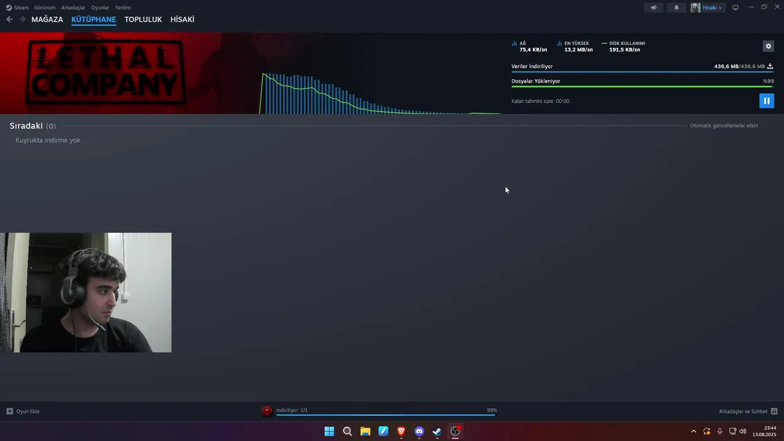Click the sync update tray icon

(x=707, y=431)
